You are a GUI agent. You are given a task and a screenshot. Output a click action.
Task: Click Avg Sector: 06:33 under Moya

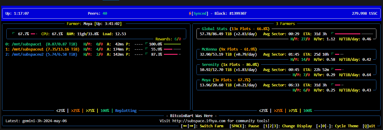[281, 85]
